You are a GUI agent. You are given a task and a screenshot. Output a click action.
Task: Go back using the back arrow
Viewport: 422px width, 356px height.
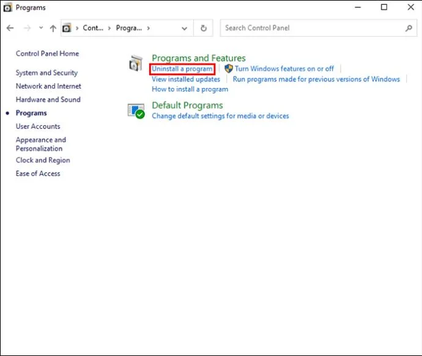click(x=10, y=28)
